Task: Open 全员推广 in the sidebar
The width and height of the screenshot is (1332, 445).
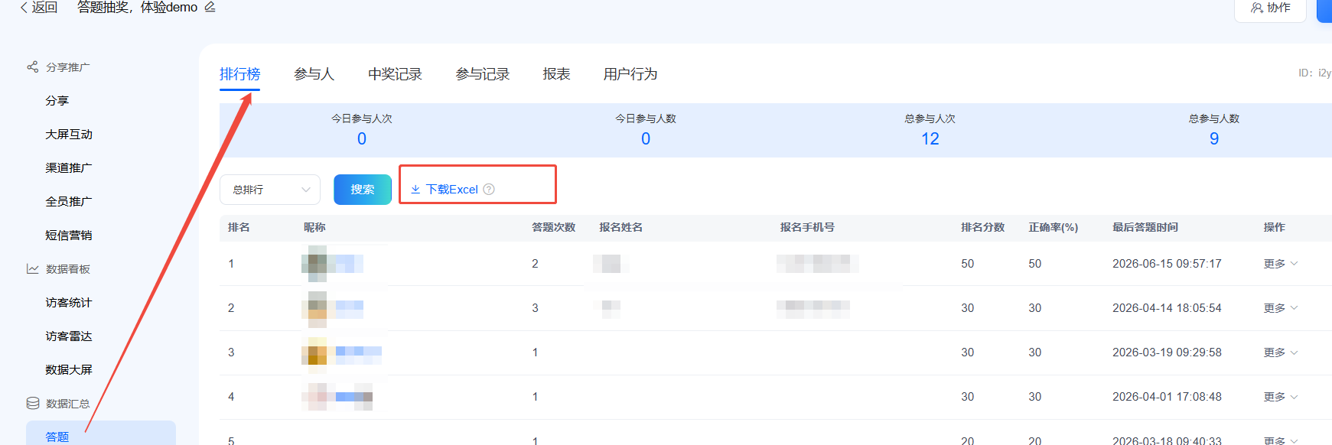Action: click(x=69, y=202)
